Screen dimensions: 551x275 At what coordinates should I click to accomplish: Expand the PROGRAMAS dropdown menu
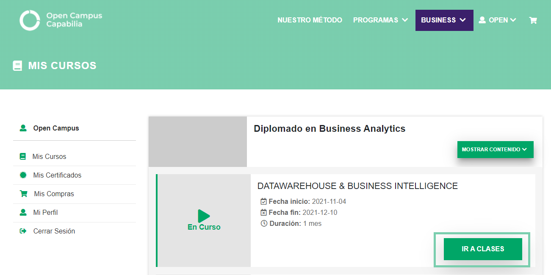pyautogui.click(x=380, y=20)
